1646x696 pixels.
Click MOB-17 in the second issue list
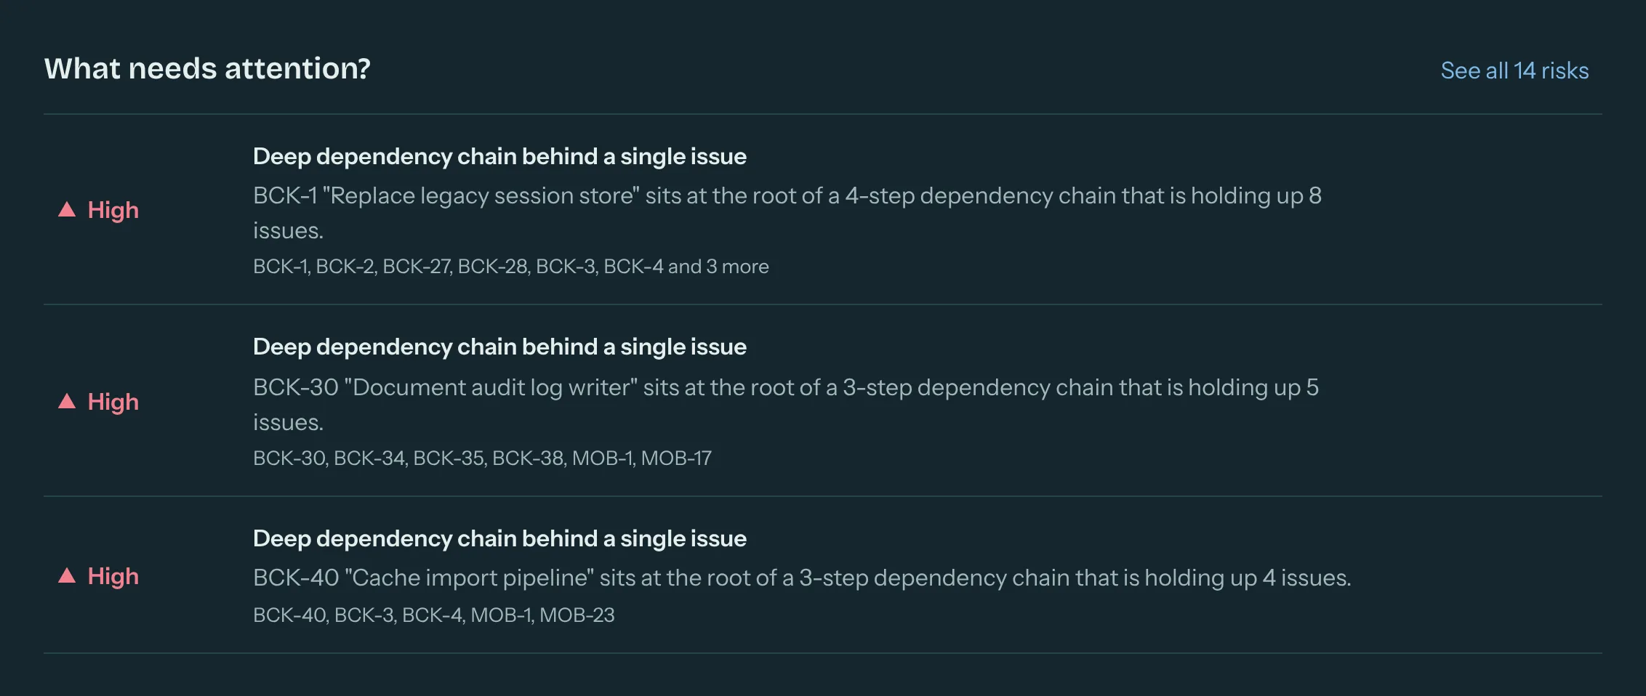pos(676,458)
